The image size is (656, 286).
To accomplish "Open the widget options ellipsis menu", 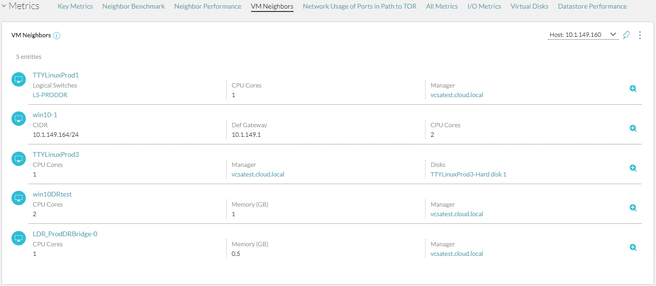I will (640, 34).
